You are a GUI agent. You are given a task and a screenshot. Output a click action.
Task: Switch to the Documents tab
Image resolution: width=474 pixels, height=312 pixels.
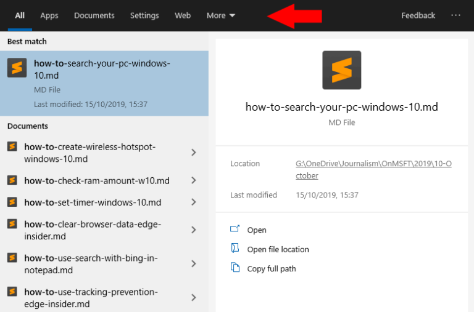94,15
